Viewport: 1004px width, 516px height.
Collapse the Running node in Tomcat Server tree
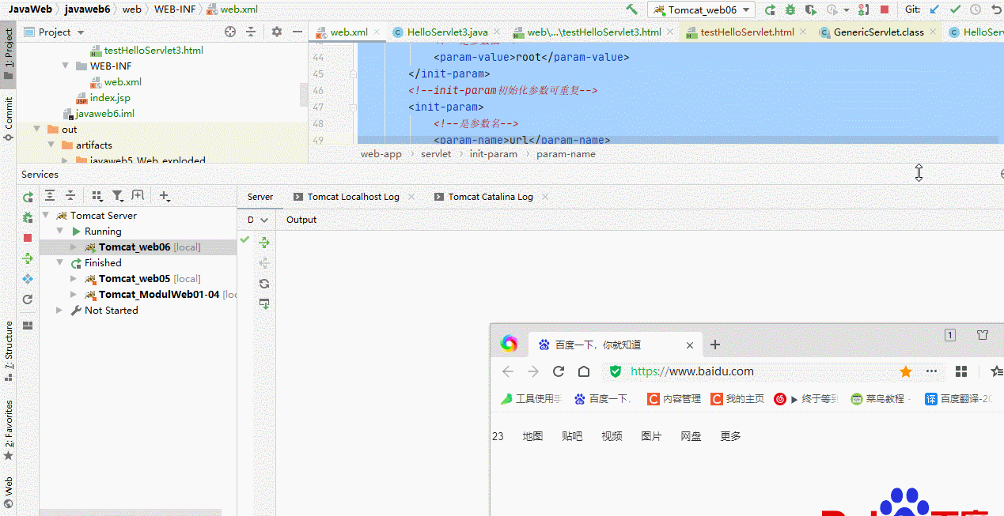[x=59, y=231]
